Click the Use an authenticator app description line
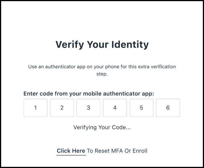This screenshot has height=168, width=204. (x=102, y=67)
